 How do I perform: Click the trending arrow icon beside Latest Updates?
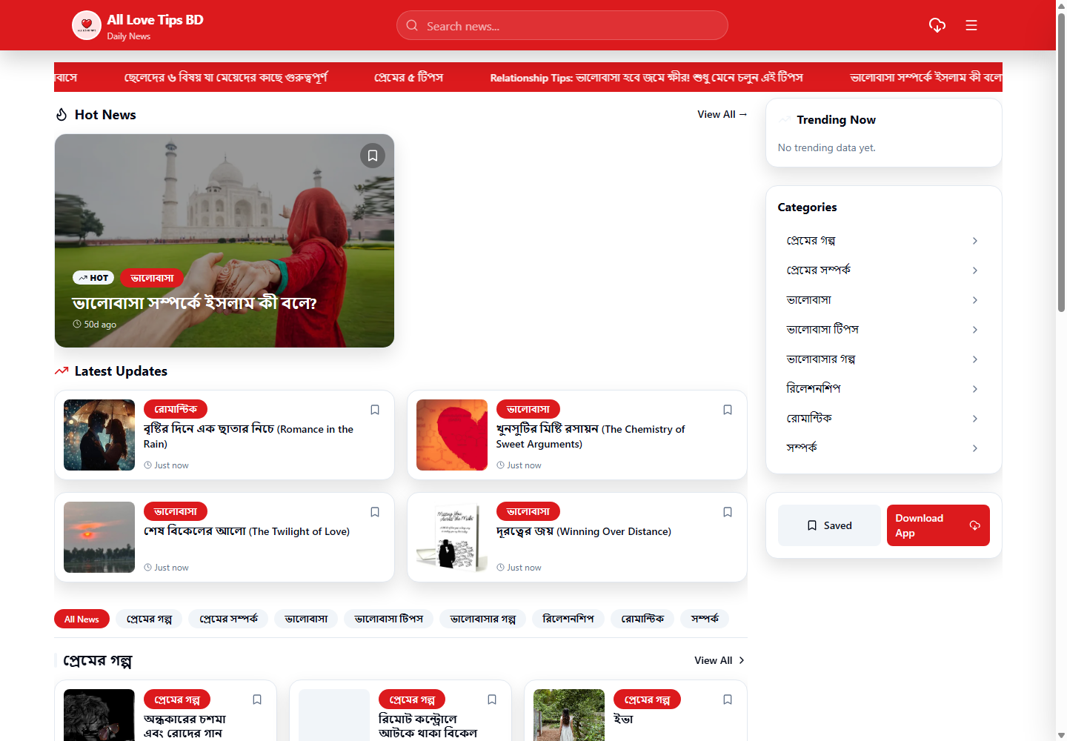point(62,371)
